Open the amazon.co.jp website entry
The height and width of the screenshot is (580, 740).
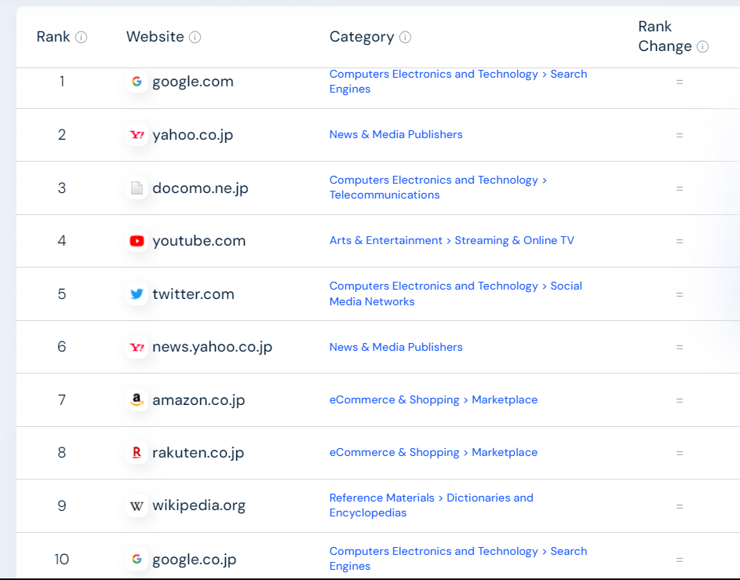(199, 400)
